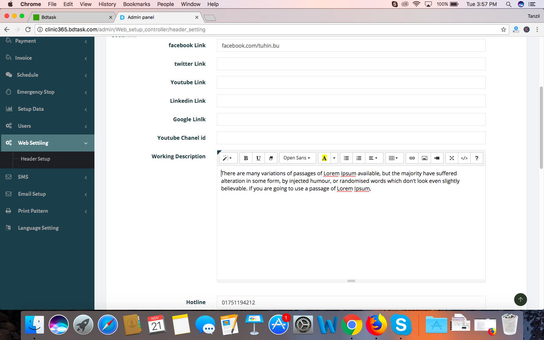The width and height of the screenshot is (544, 340).
Task: Insert an unordered bullet list
Action: point(346,158)
